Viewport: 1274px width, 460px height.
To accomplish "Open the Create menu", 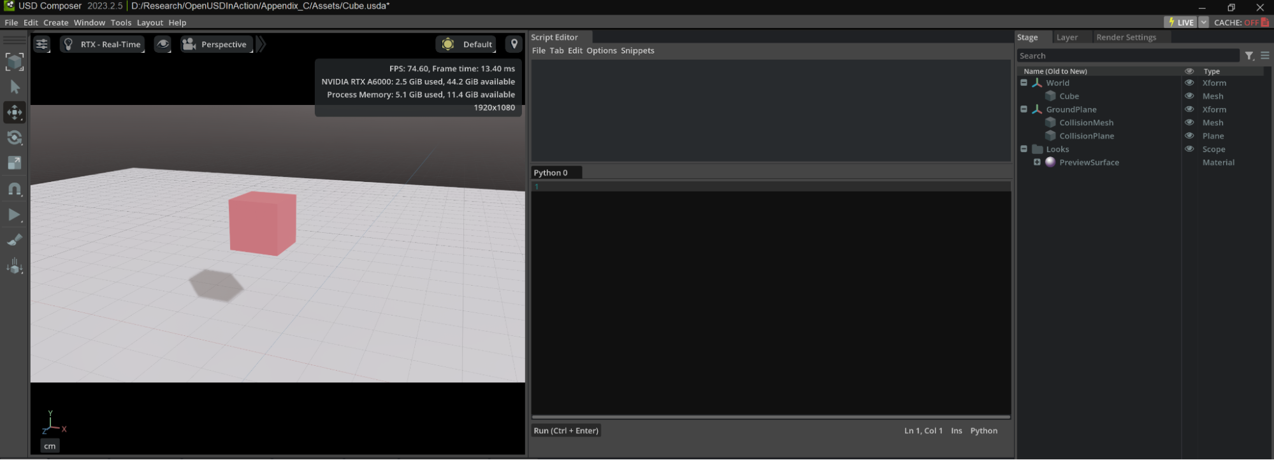I will click(x=55, y=22).
